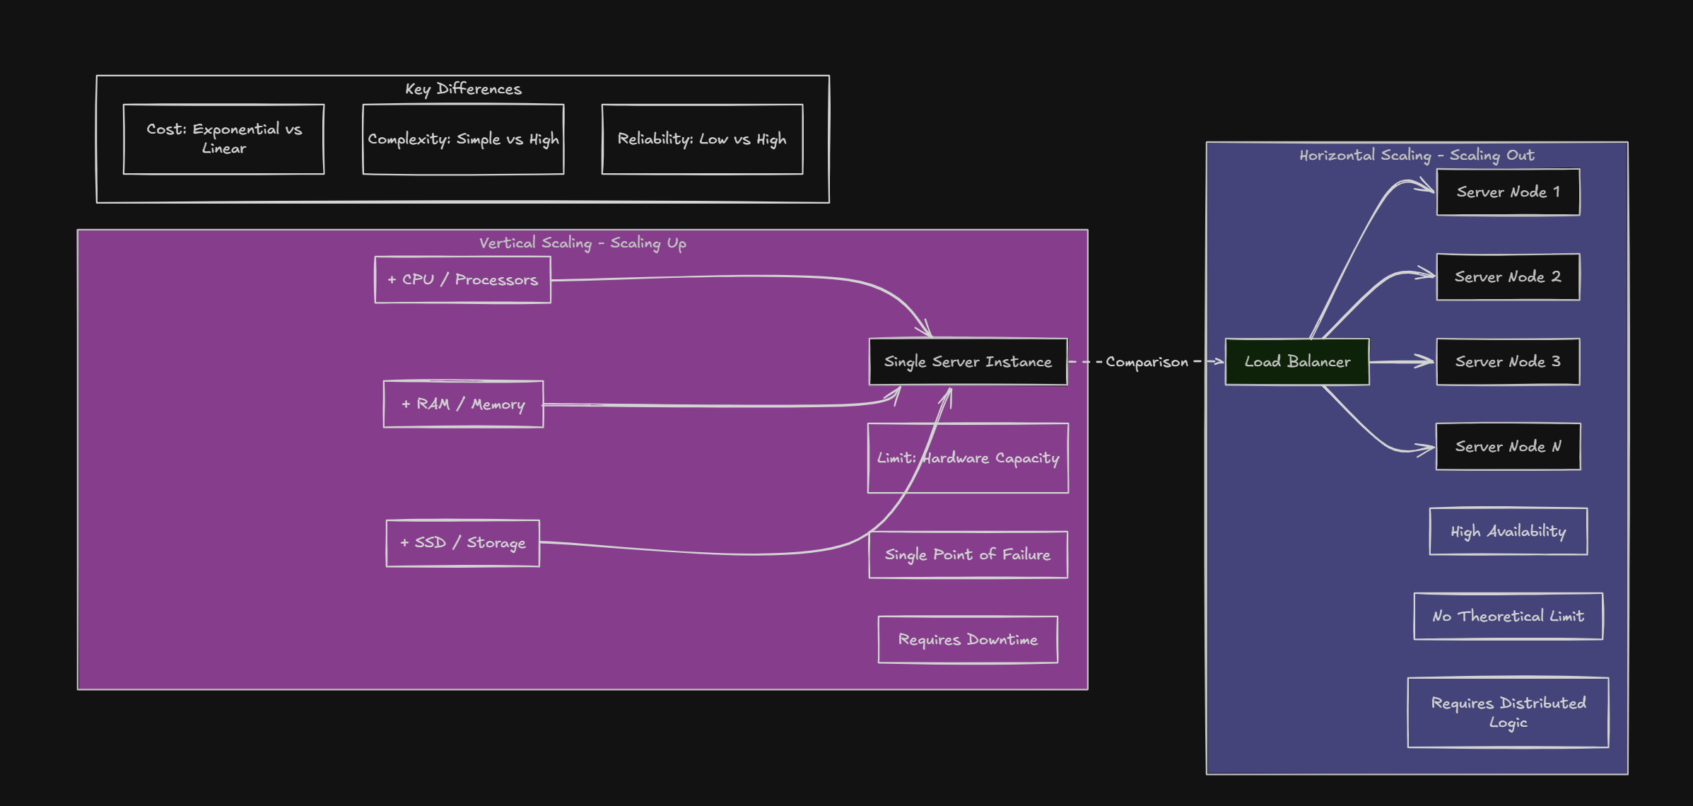Select the '+ CPU / Processors' node
Viewport: 1693px width, 806px height.
[462, 280]
